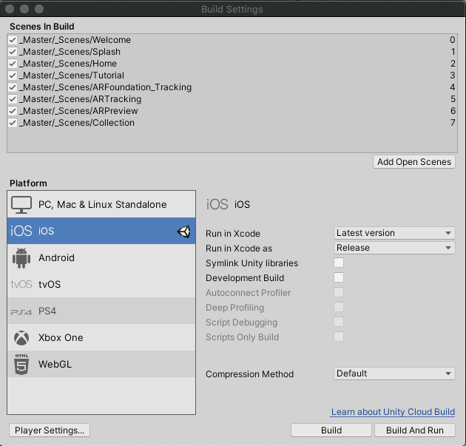Select _Master/_Scenes/Collection scene entry

click(232, 123)
